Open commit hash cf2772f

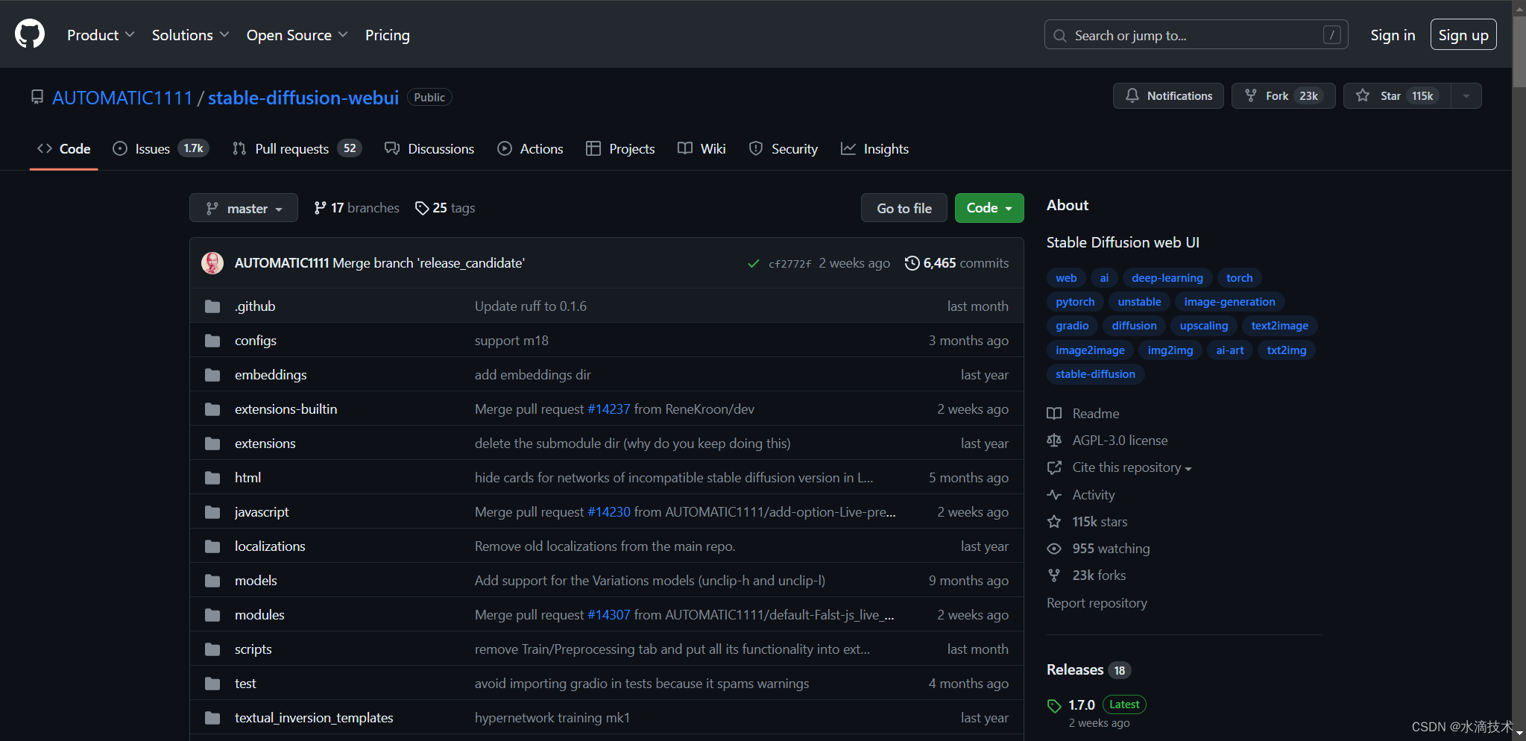tap(789, 264)
